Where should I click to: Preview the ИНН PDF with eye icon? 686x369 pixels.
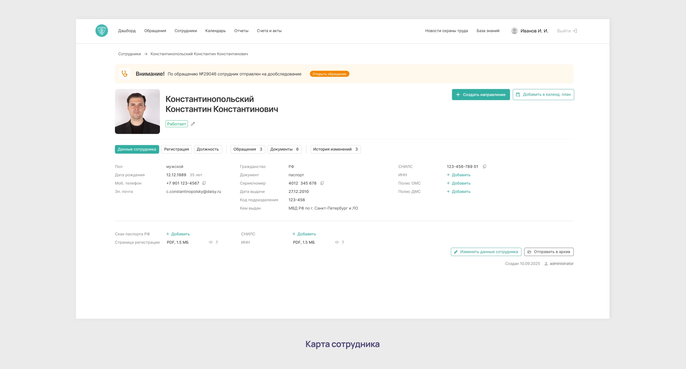[x=337, y=242]
